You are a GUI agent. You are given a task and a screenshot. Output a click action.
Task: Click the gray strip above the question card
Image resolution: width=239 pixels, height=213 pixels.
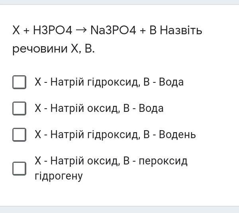click(119, 2)
